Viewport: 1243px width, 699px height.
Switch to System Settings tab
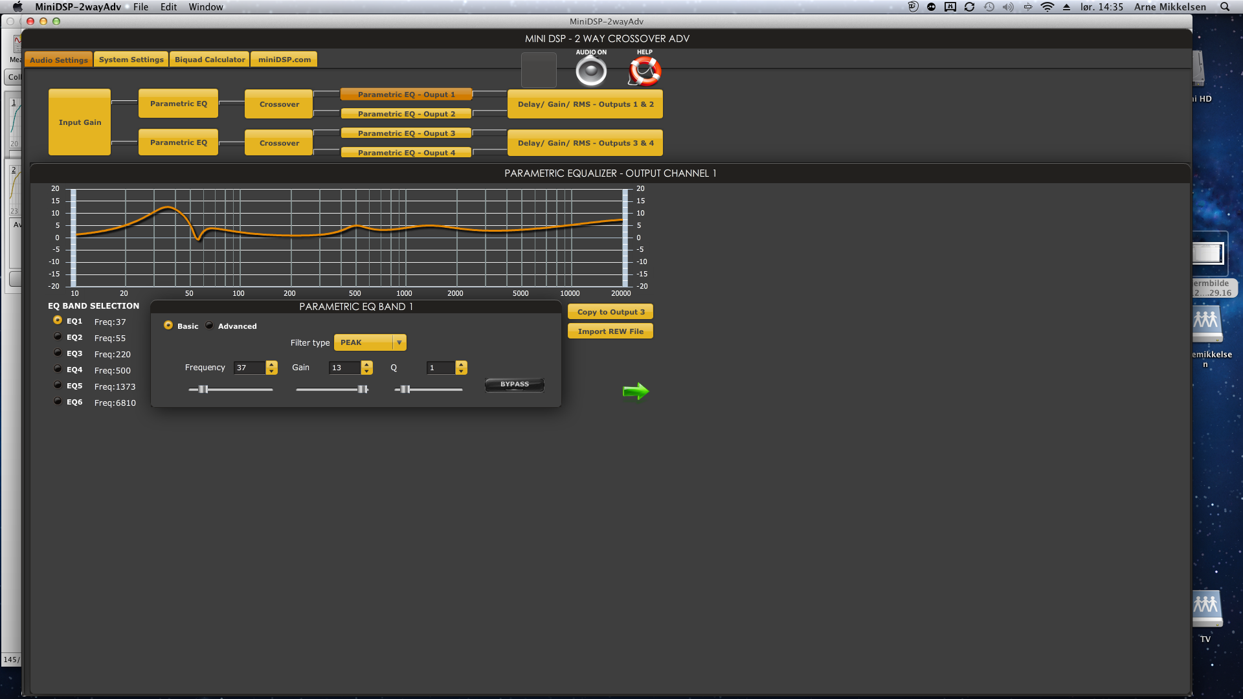tap(131, 60)
